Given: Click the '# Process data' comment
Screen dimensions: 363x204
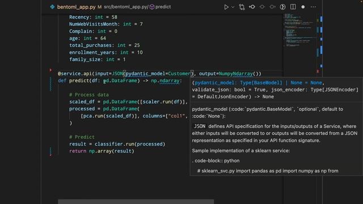Looking at the screenshot, I should [x=89, y=95].
